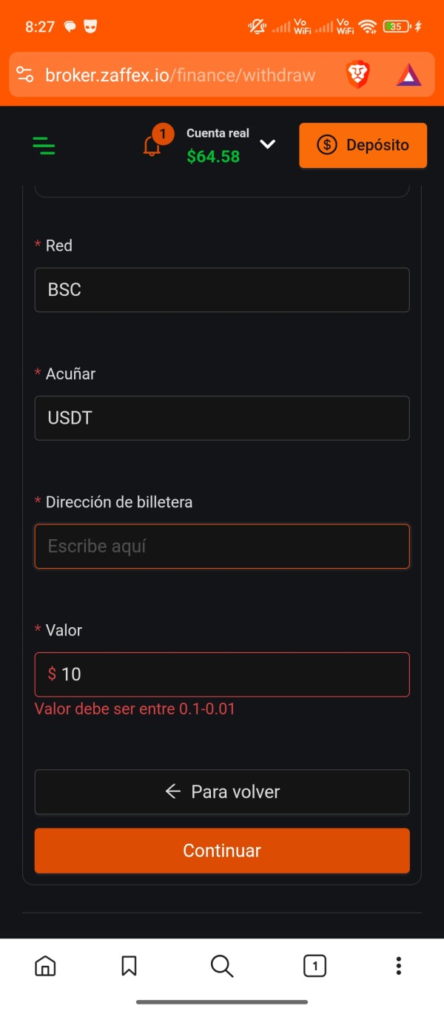This screenshot has height=1011, width=444.
Task: Focus the Dirección de billetera input field
Action: point(222,547)
